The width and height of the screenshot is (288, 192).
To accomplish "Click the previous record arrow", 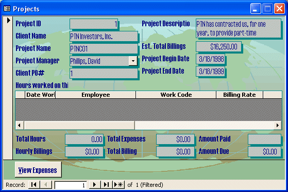I will pos(46,185).
